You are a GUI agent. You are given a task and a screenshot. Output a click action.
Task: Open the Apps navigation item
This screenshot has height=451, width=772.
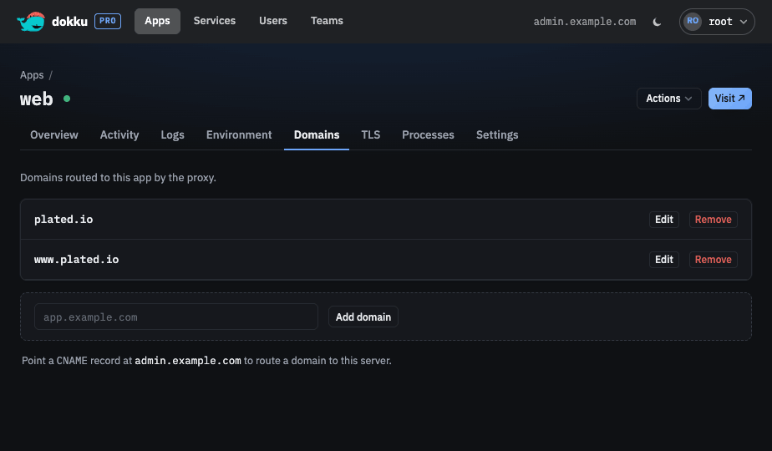(157, 21)
